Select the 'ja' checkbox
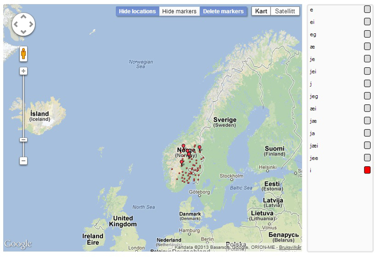 pos(367,133)
